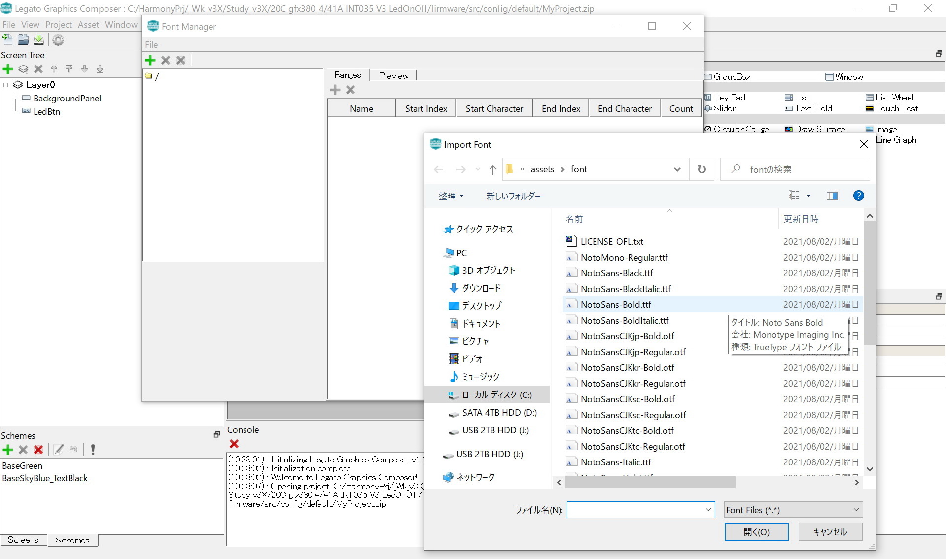Select ローカル ディスク (C:) in navigation pane
This screenshot has width=946, height=559.
[x=496, y=395]
